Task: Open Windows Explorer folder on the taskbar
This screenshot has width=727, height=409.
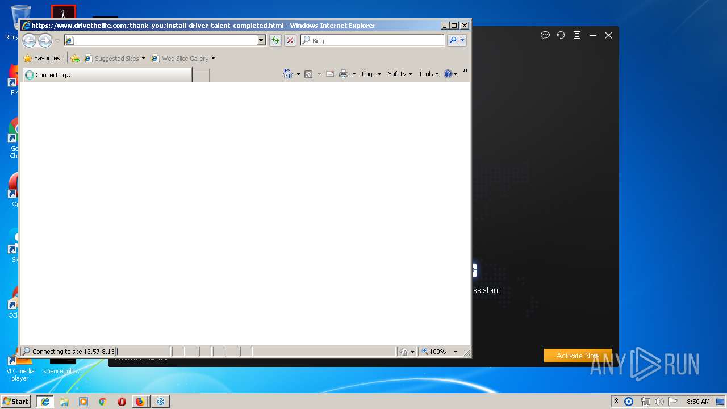Action: pyautogui.click(x=64, y=401)
